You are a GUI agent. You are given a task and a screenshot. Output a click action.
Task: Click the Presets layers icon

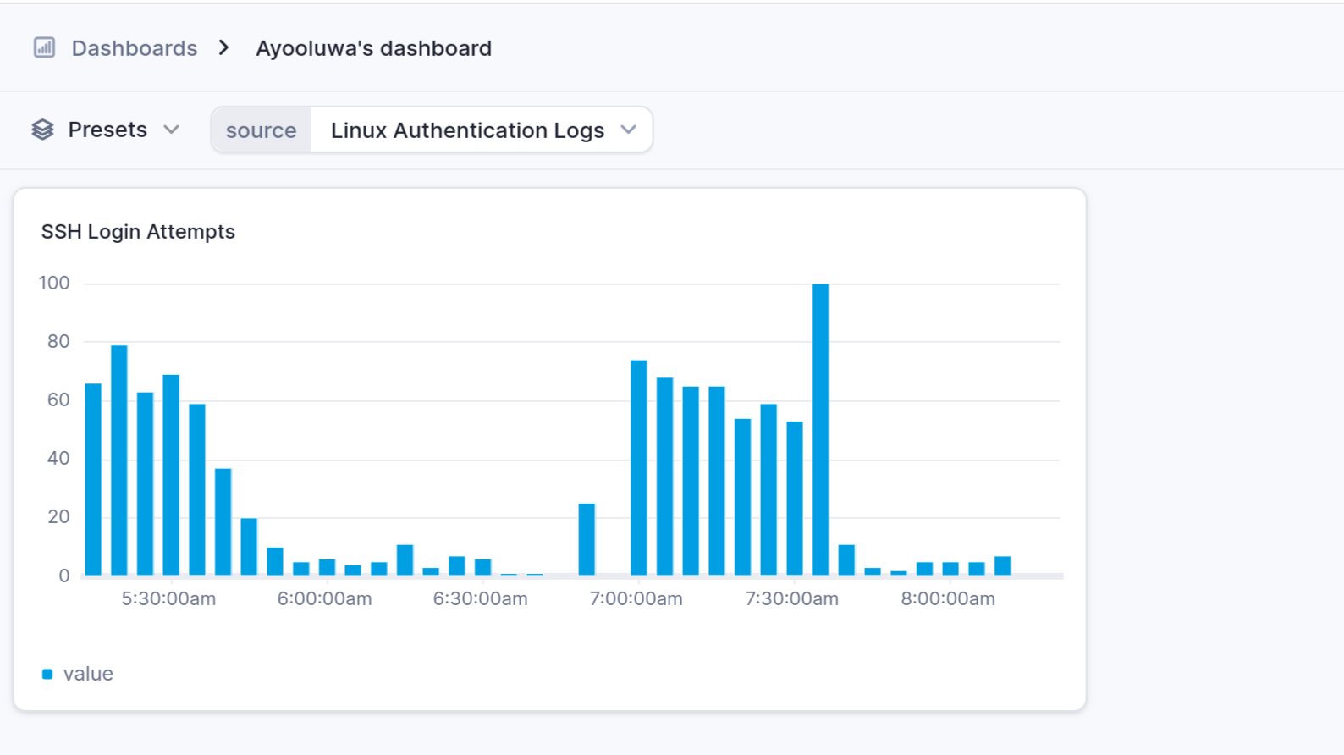(43, 130)
